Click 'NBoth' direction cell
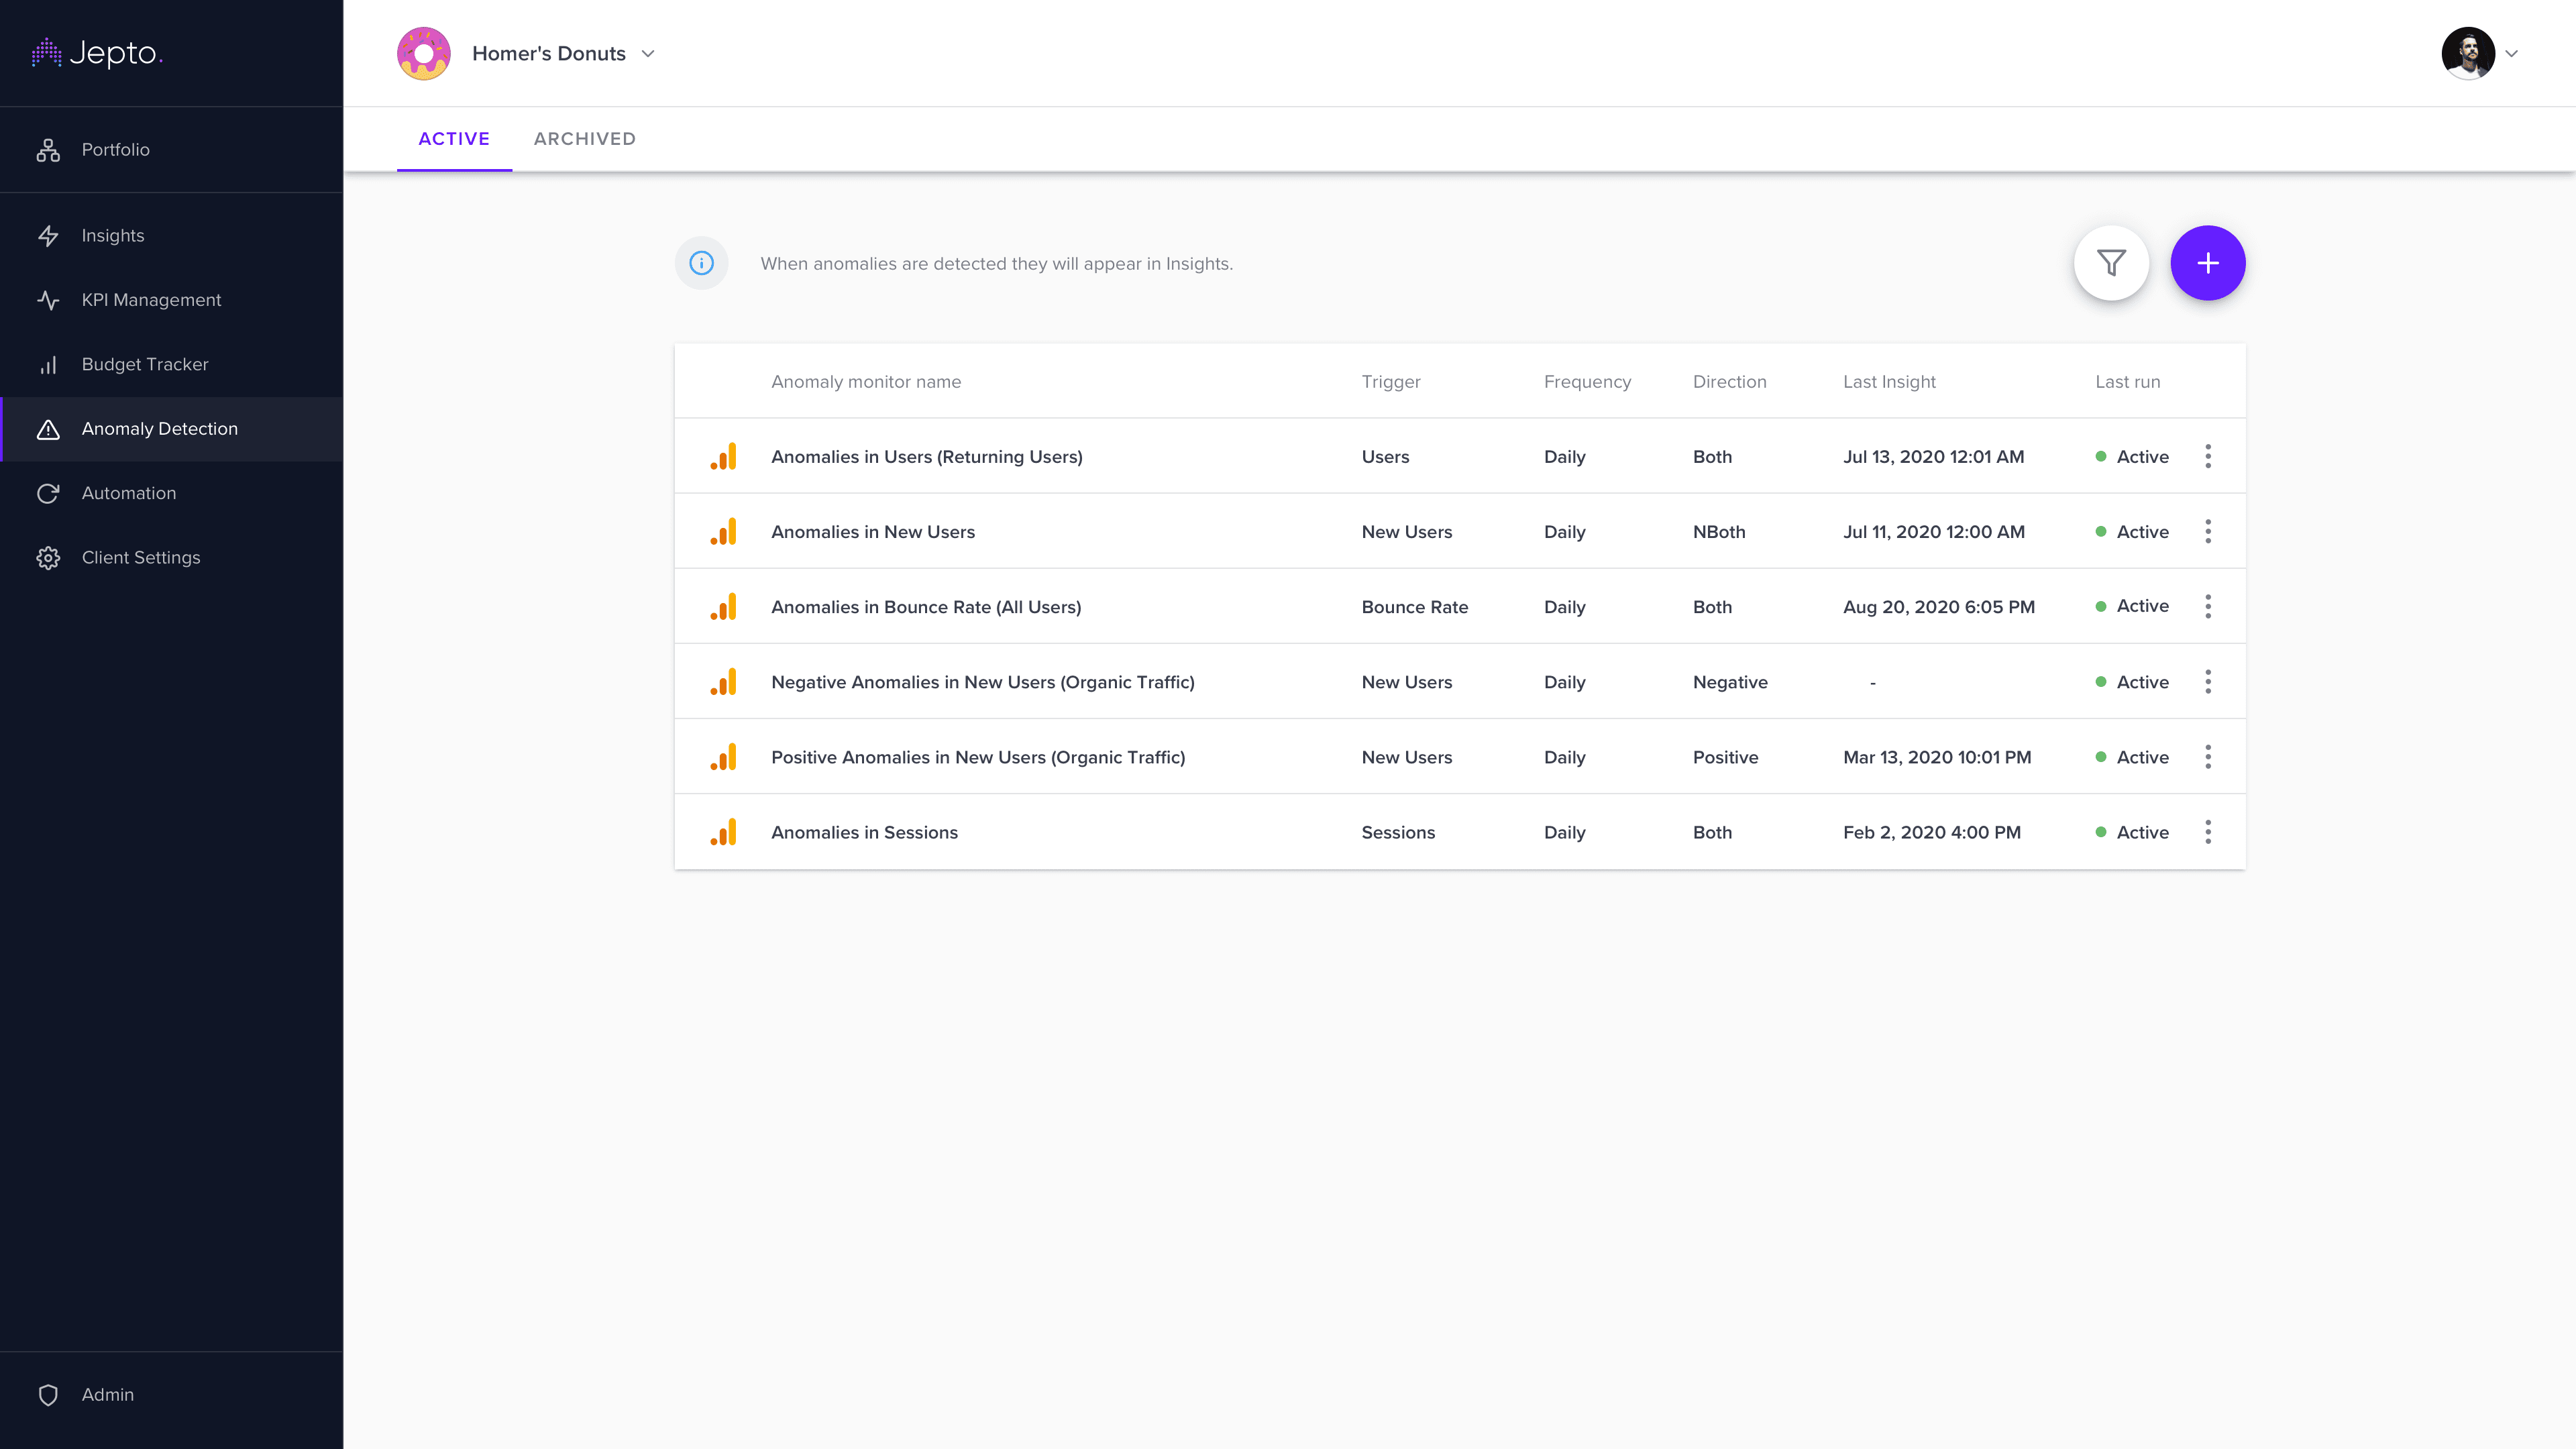 (1719, 532)
